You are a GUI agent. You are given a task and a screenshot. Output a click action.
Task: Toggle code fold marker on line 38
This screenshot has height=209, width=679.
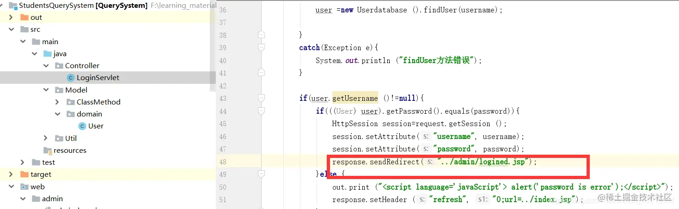(262, 35)
